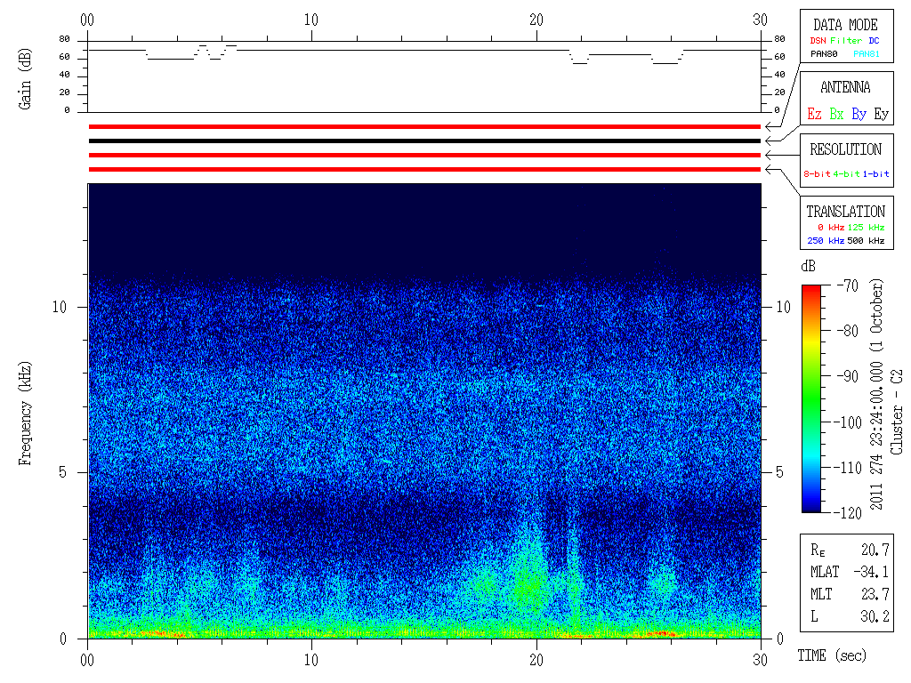
Task: Click the 250 kHz translation label
Action: click(x=824, y=241)
